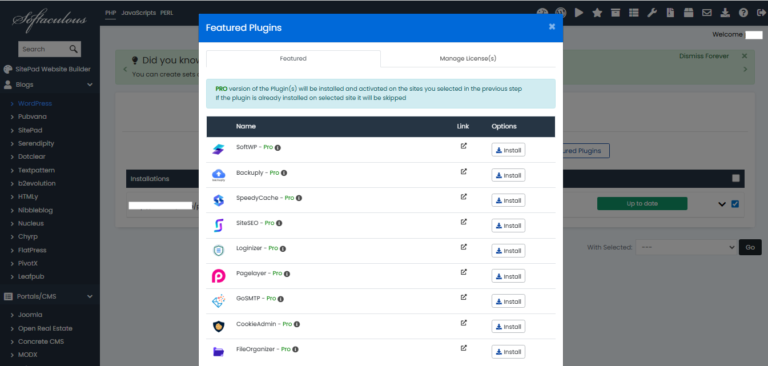The width and height of the screenshot is (768, 366).
Task: Open external link for GoSMTP plugin
Action: [464, 297]
